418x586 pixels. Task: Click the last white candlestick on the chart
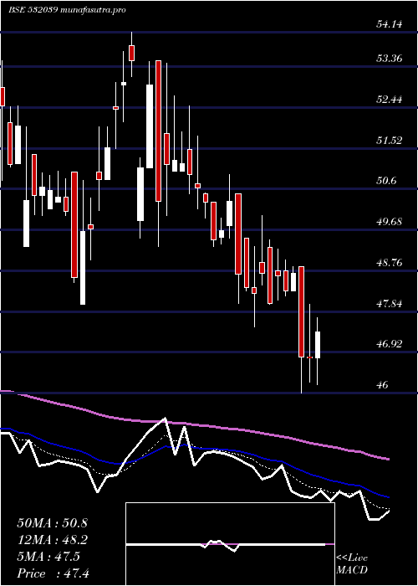pyautogui.click(x=318, y=345)
